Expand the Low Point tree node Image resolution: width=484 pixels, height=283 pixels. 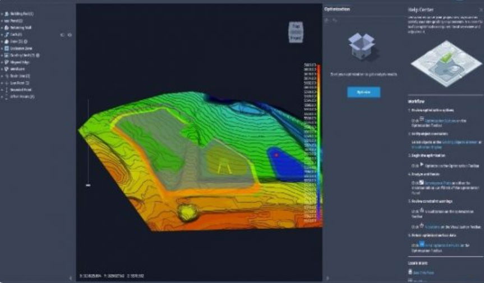pos(2,83)
